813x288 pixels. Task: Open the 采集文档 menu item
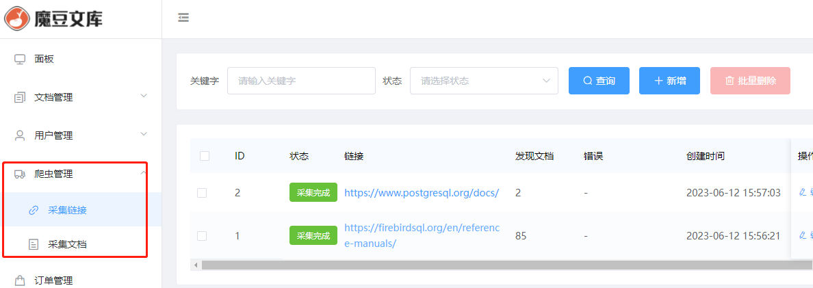pos(67,244)
